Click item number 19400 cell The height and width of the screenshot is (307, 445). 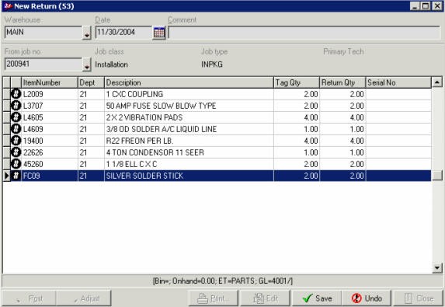50,141
